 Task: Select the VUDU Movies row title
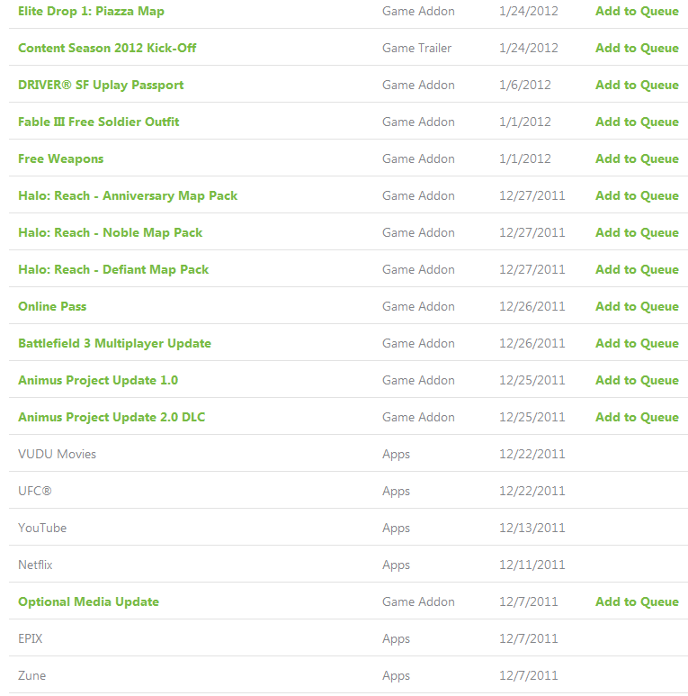(x=57, y=454)
